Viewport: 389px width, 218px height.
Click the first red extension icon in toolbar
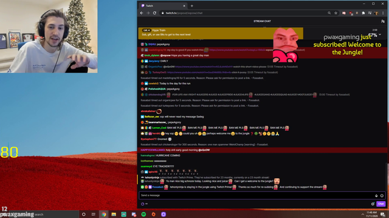(x=344, y=13)
